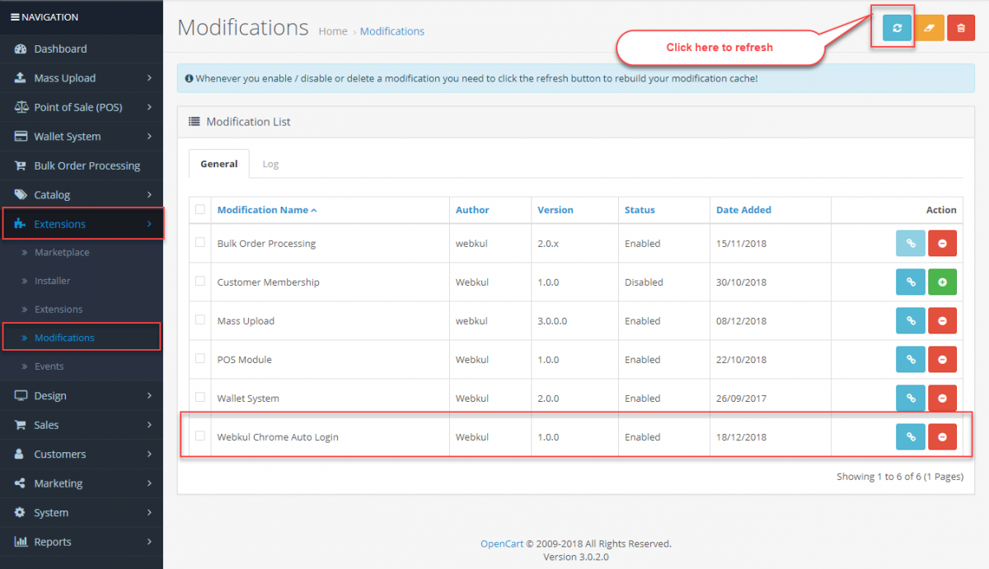
Task: Open link for Customer Membership modification
Action: pyautogui.click(x=911, y=282)
